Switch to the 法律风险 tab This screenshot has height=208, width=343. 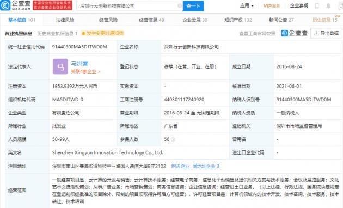click(65, 20)
